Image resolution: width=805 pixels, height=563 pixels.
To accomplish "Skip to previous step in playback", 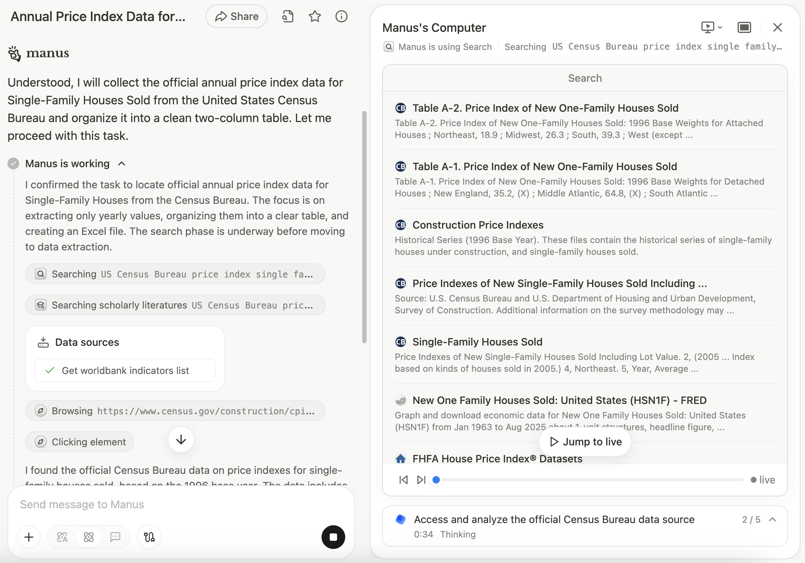I will click(x=404, y=480).
